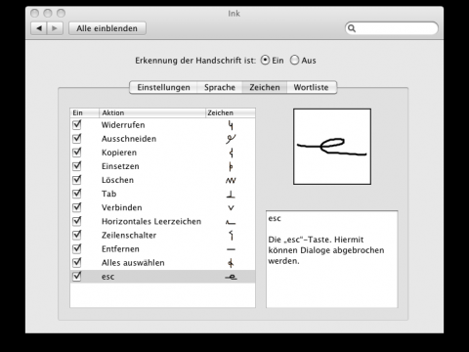Screen dimensions: 469x352
Task: Sort by the Aktion column header
Action: click(x=152, y=112)
